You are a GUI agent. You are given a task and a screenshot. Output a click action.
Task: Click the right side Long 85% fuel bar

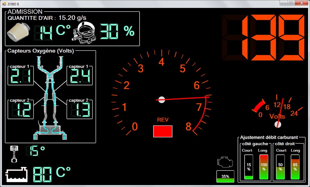tap(295, 167)
